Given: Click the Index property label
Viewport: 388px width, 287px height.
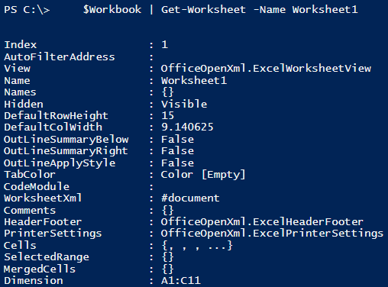Looking at the screenshot, I should [x=21, y=45].
